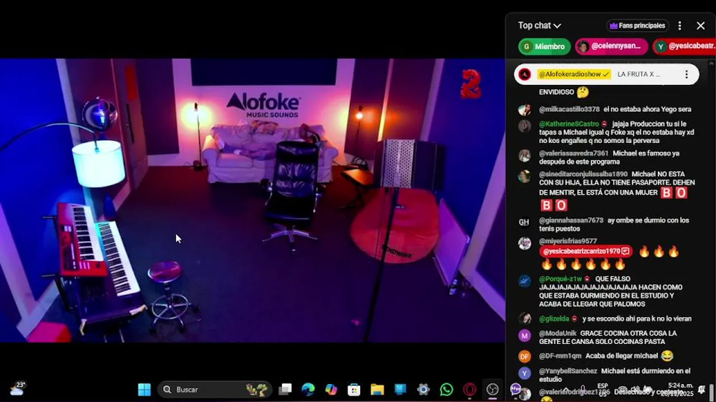
Task: Click @KatherineSCastro username
Action: (x=569, y=124)
